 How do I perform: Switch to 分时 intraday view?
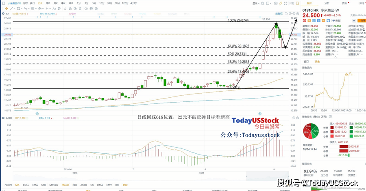(x=25, y=3)
